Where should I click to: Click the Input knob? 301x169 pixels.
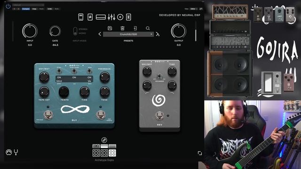click(x=30, y=31)
